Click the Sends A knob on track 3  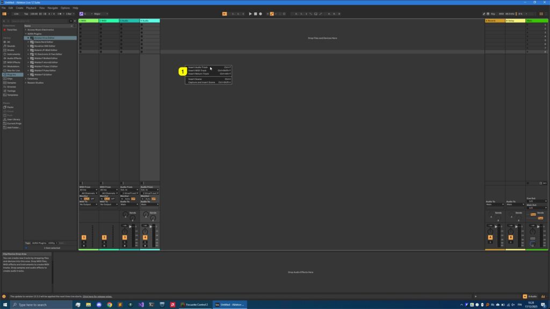pyautogui.click(x=125, y=214)
